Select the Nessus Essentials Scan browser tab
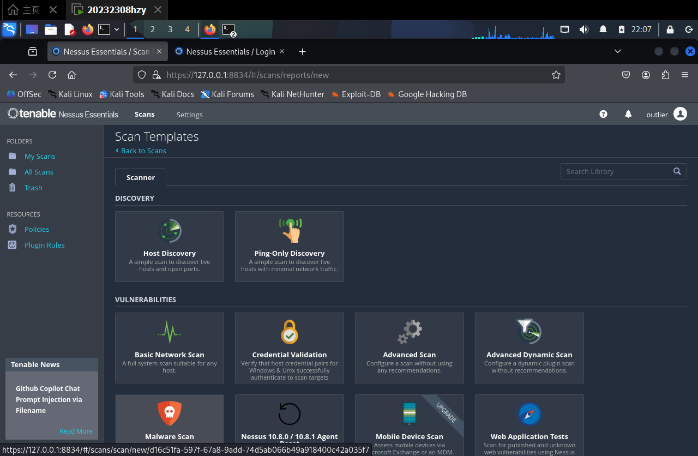 (x=107, y=51)
